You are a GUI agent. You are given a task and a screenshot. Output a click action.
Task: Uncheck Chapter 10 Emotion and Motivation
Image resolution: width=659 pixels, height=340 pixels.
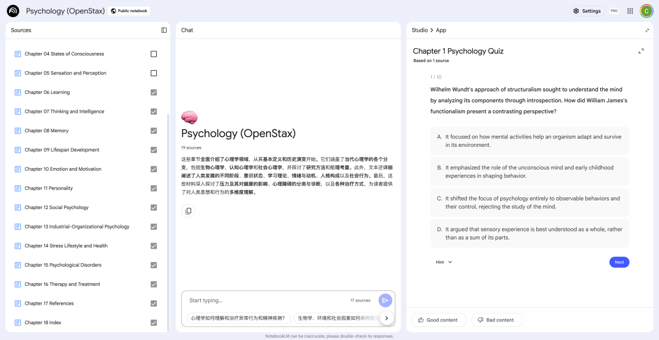[154, 169]
